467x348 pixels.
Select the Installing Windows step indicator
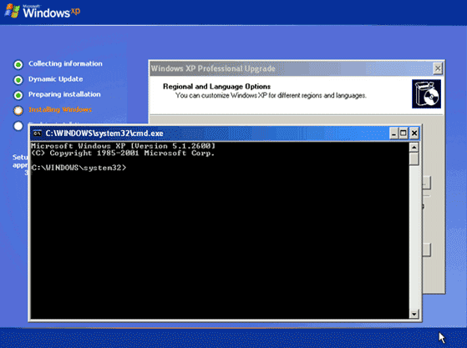click(18, 110)
